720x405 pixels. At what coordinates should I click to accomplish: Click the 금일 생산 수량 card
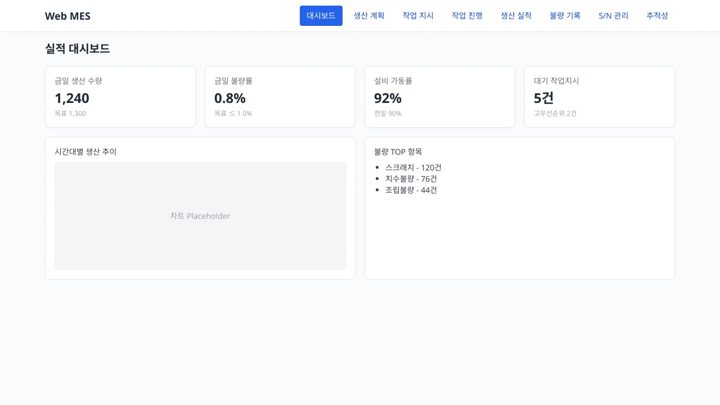point(120,97)
